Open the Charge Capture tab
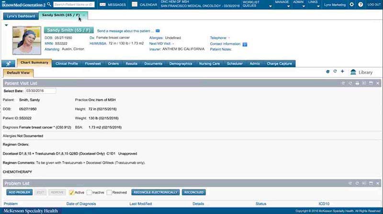The height and width of the screenshot is (214, 383). point(279,64)
